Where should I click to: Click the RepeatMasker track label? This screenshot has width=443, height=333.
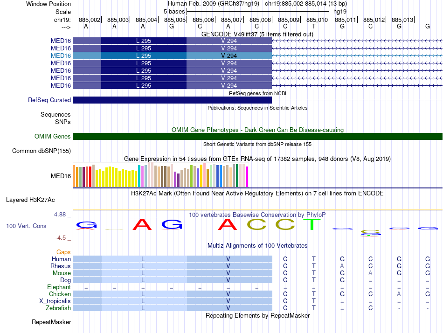pyautogui.click(x=51, y=322)
